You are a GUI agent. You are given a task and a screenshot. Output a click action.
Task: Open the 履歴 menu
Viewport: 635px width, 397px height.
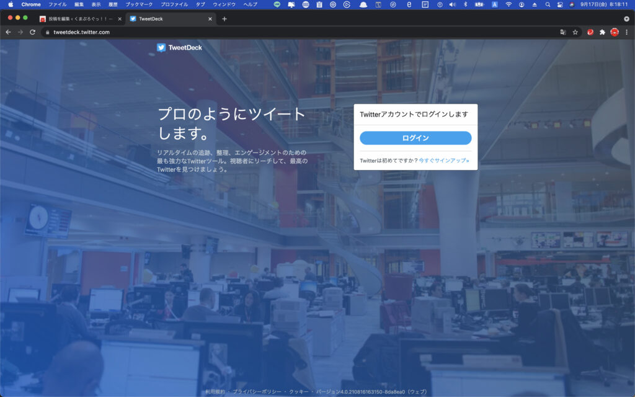[113, 4]
